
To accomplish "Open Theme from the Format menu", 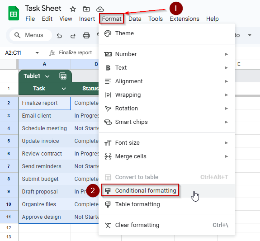I will 124,33.
